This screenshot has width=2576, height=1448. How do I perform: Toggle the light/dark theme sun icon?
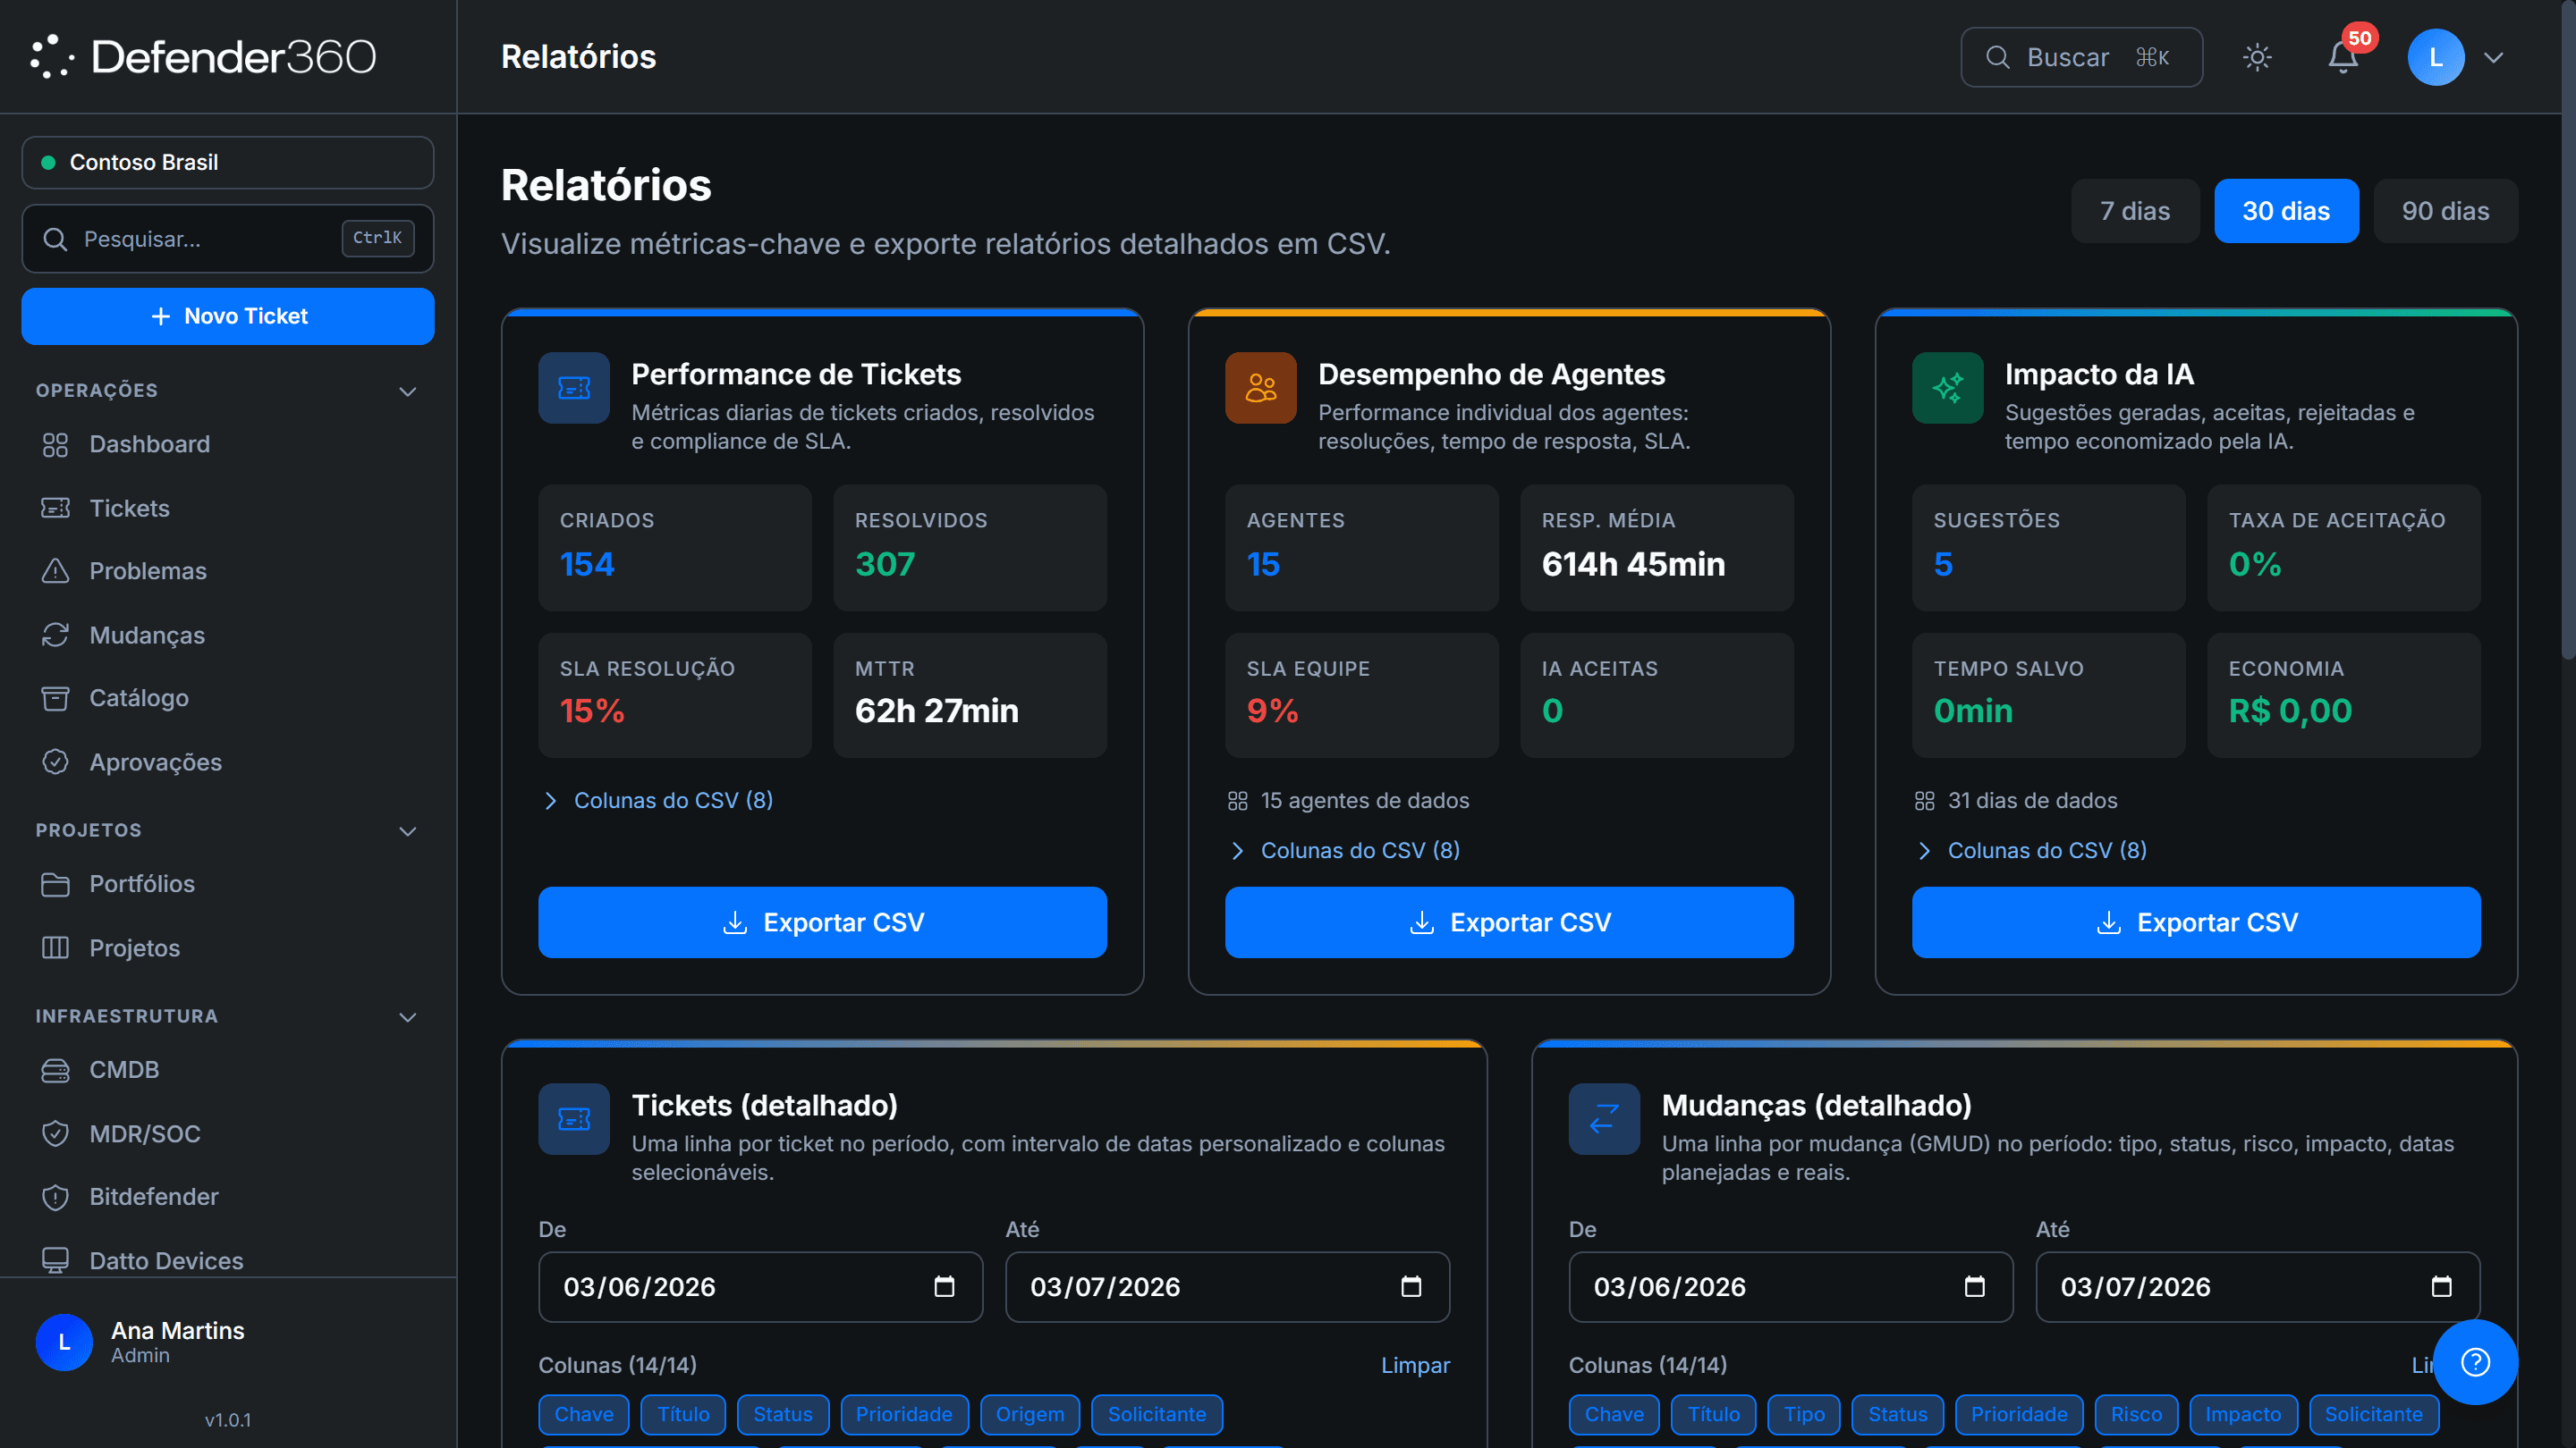2257,57
